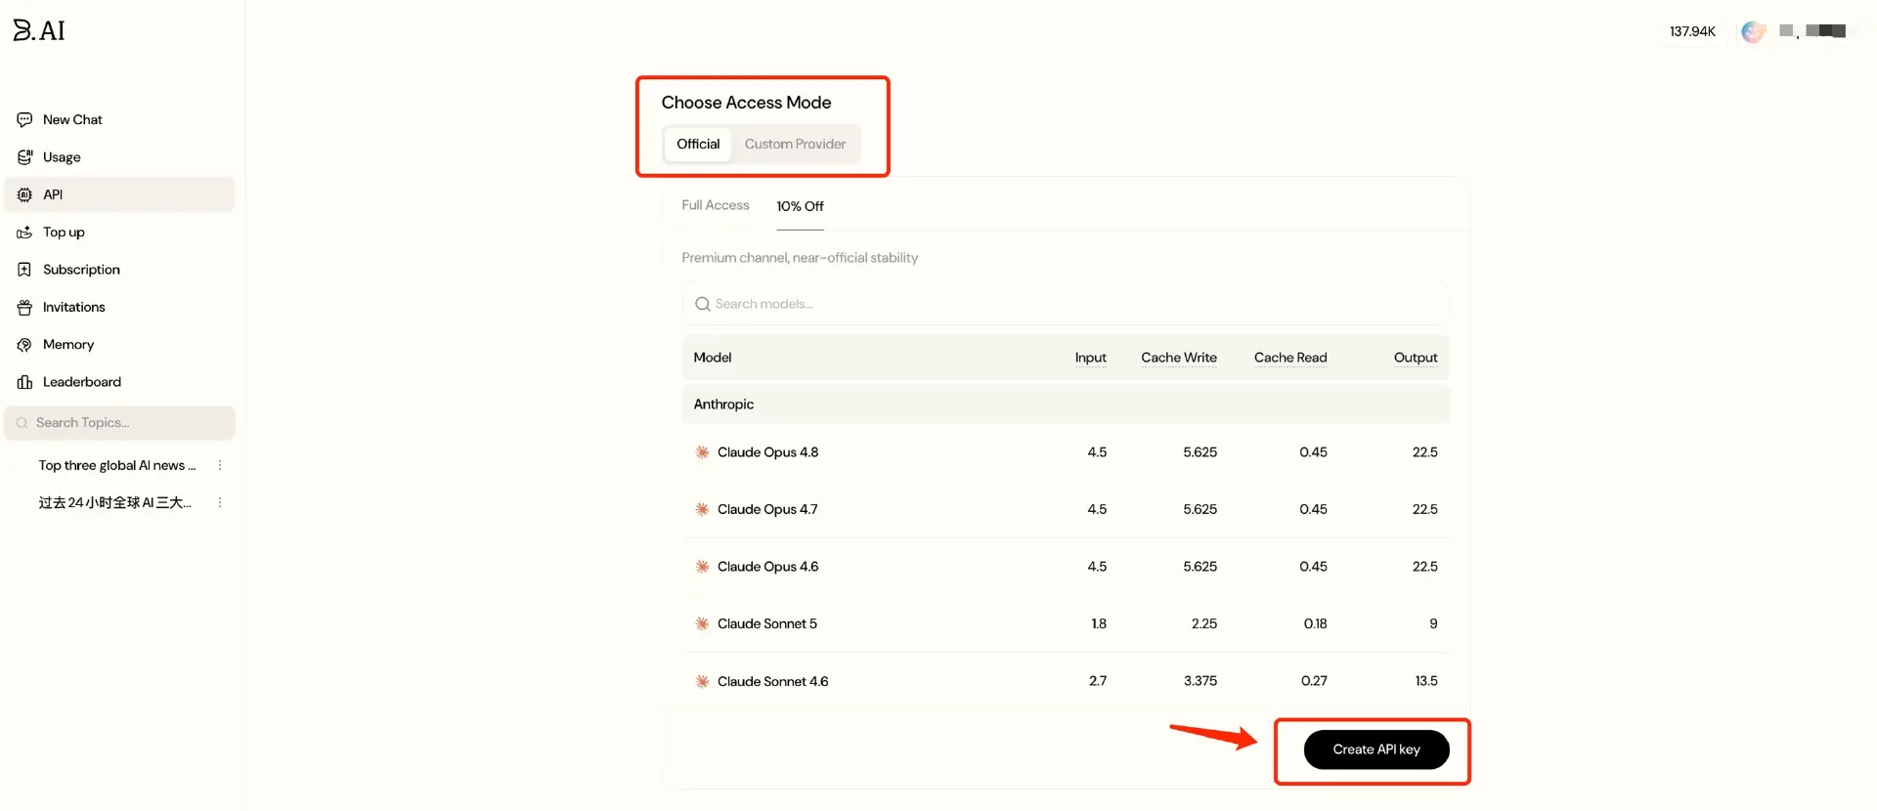Click the 'Premium channel, near-official stability' description
1877x811 pixels.
pyautogui.click(x=800, y=258)
